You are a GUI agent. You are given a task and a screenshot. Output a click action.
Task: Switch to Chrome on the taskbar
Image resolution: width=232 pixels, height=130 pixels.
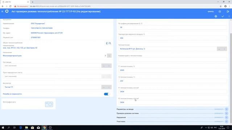click(44, 127)
